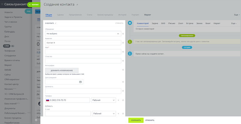
Task: Open the Портрет tab
Action: [135, 15]
